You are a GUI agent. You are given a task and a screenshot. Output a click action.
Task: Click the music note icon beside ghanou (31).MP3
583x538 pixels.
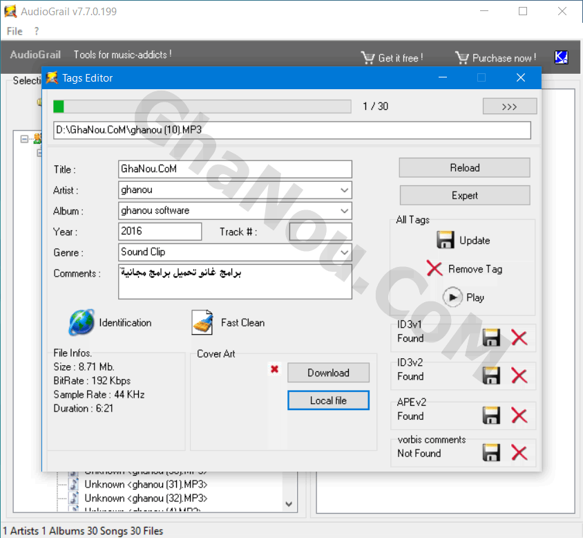click(75, 484)
